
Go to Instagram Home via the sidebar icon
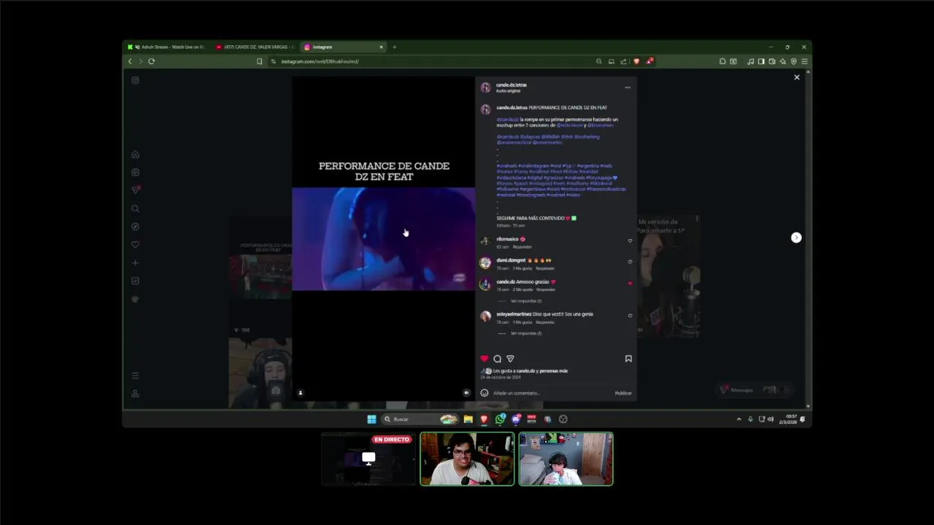coord(135,155)
